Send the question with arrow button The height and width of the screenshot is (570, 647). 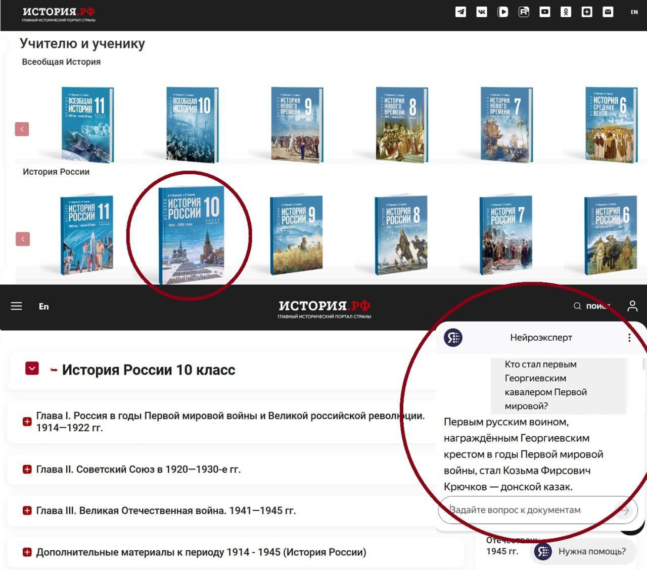click(x=625, y=510)
